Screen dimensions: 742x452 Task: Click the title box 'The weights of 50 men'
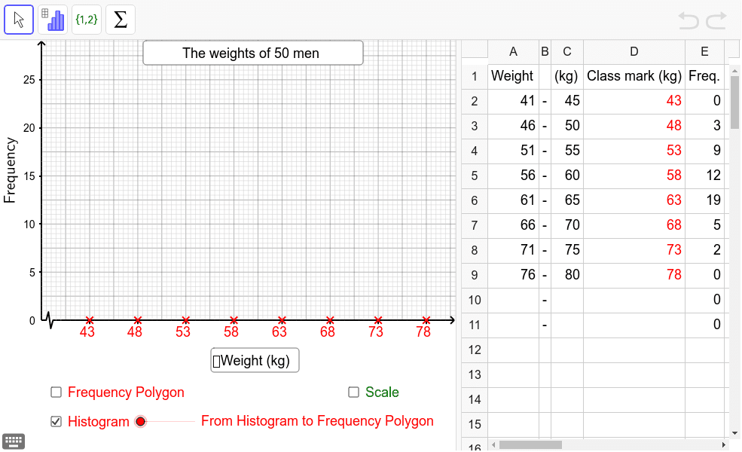[x=252, y=53]
